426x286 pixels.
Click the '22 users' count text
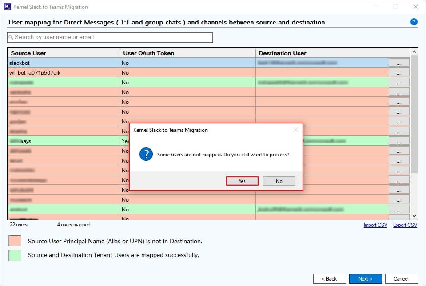19,225
